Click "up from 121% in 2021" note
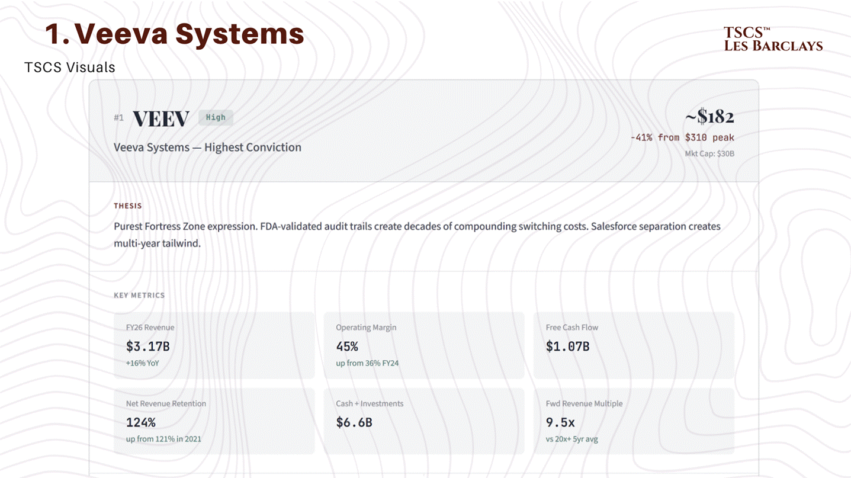851x478 pixels. coord(163,439)
